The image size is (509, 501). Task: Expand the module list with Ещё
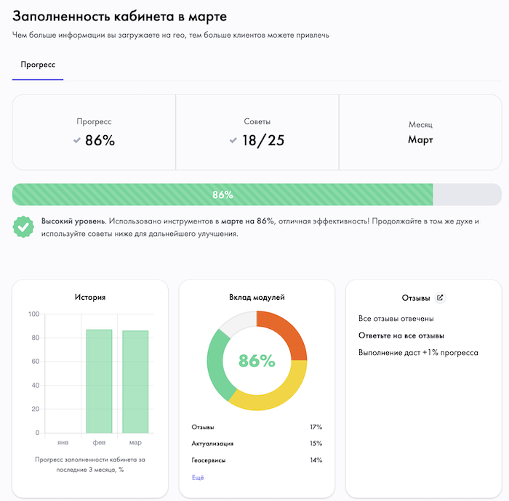(x=198, y=477)
